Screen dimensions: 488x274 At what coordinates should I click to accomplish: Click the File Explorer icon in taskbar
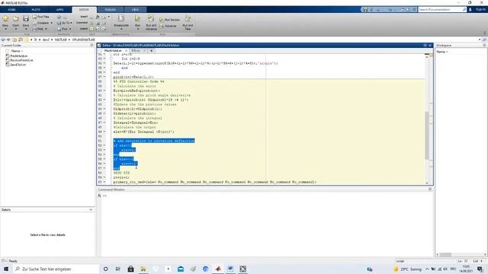coord(143,269)
